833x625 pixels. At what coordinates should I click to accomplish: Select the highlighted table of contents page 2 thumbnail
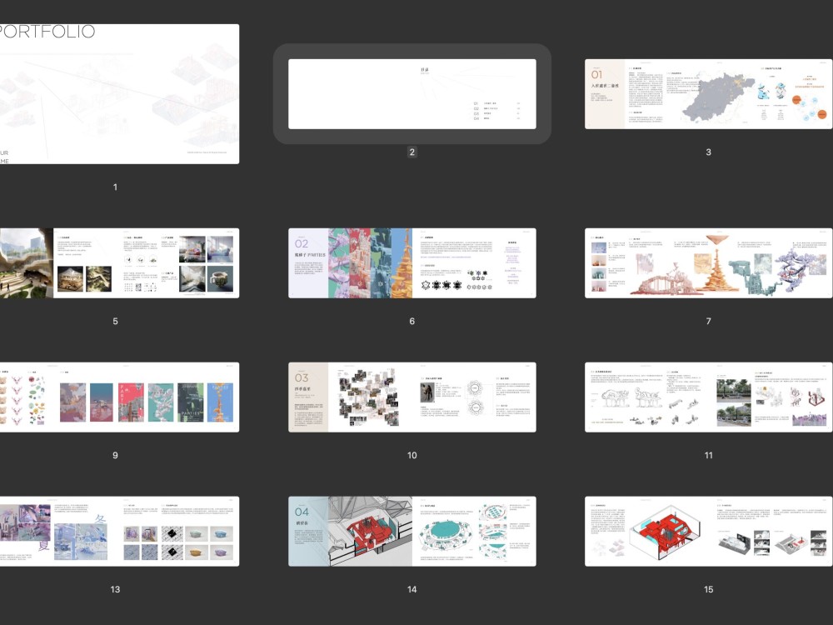coord(412,94)
